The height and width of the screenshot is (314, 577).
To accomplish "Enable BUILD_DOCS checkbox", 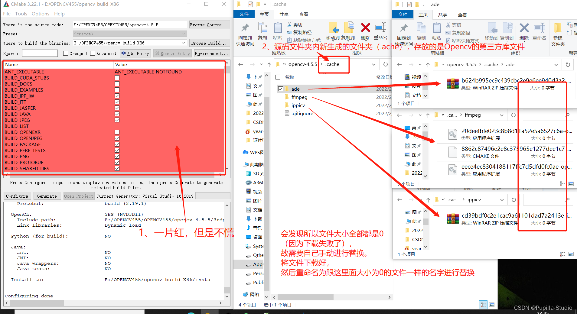I will coord(117,84).
